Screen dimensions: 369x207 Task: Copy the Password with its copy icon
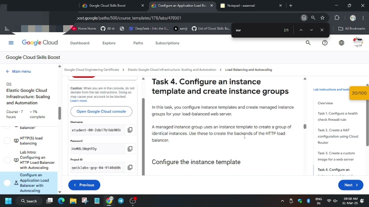(x=130, y=149)
